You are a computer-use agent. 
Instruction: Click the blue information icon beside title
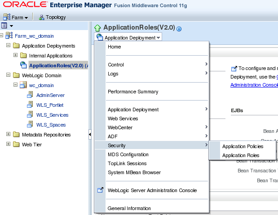click(179, 29)
